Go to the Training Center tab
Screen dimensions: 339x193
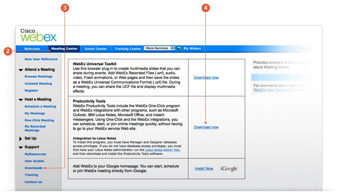click(128, 49)
